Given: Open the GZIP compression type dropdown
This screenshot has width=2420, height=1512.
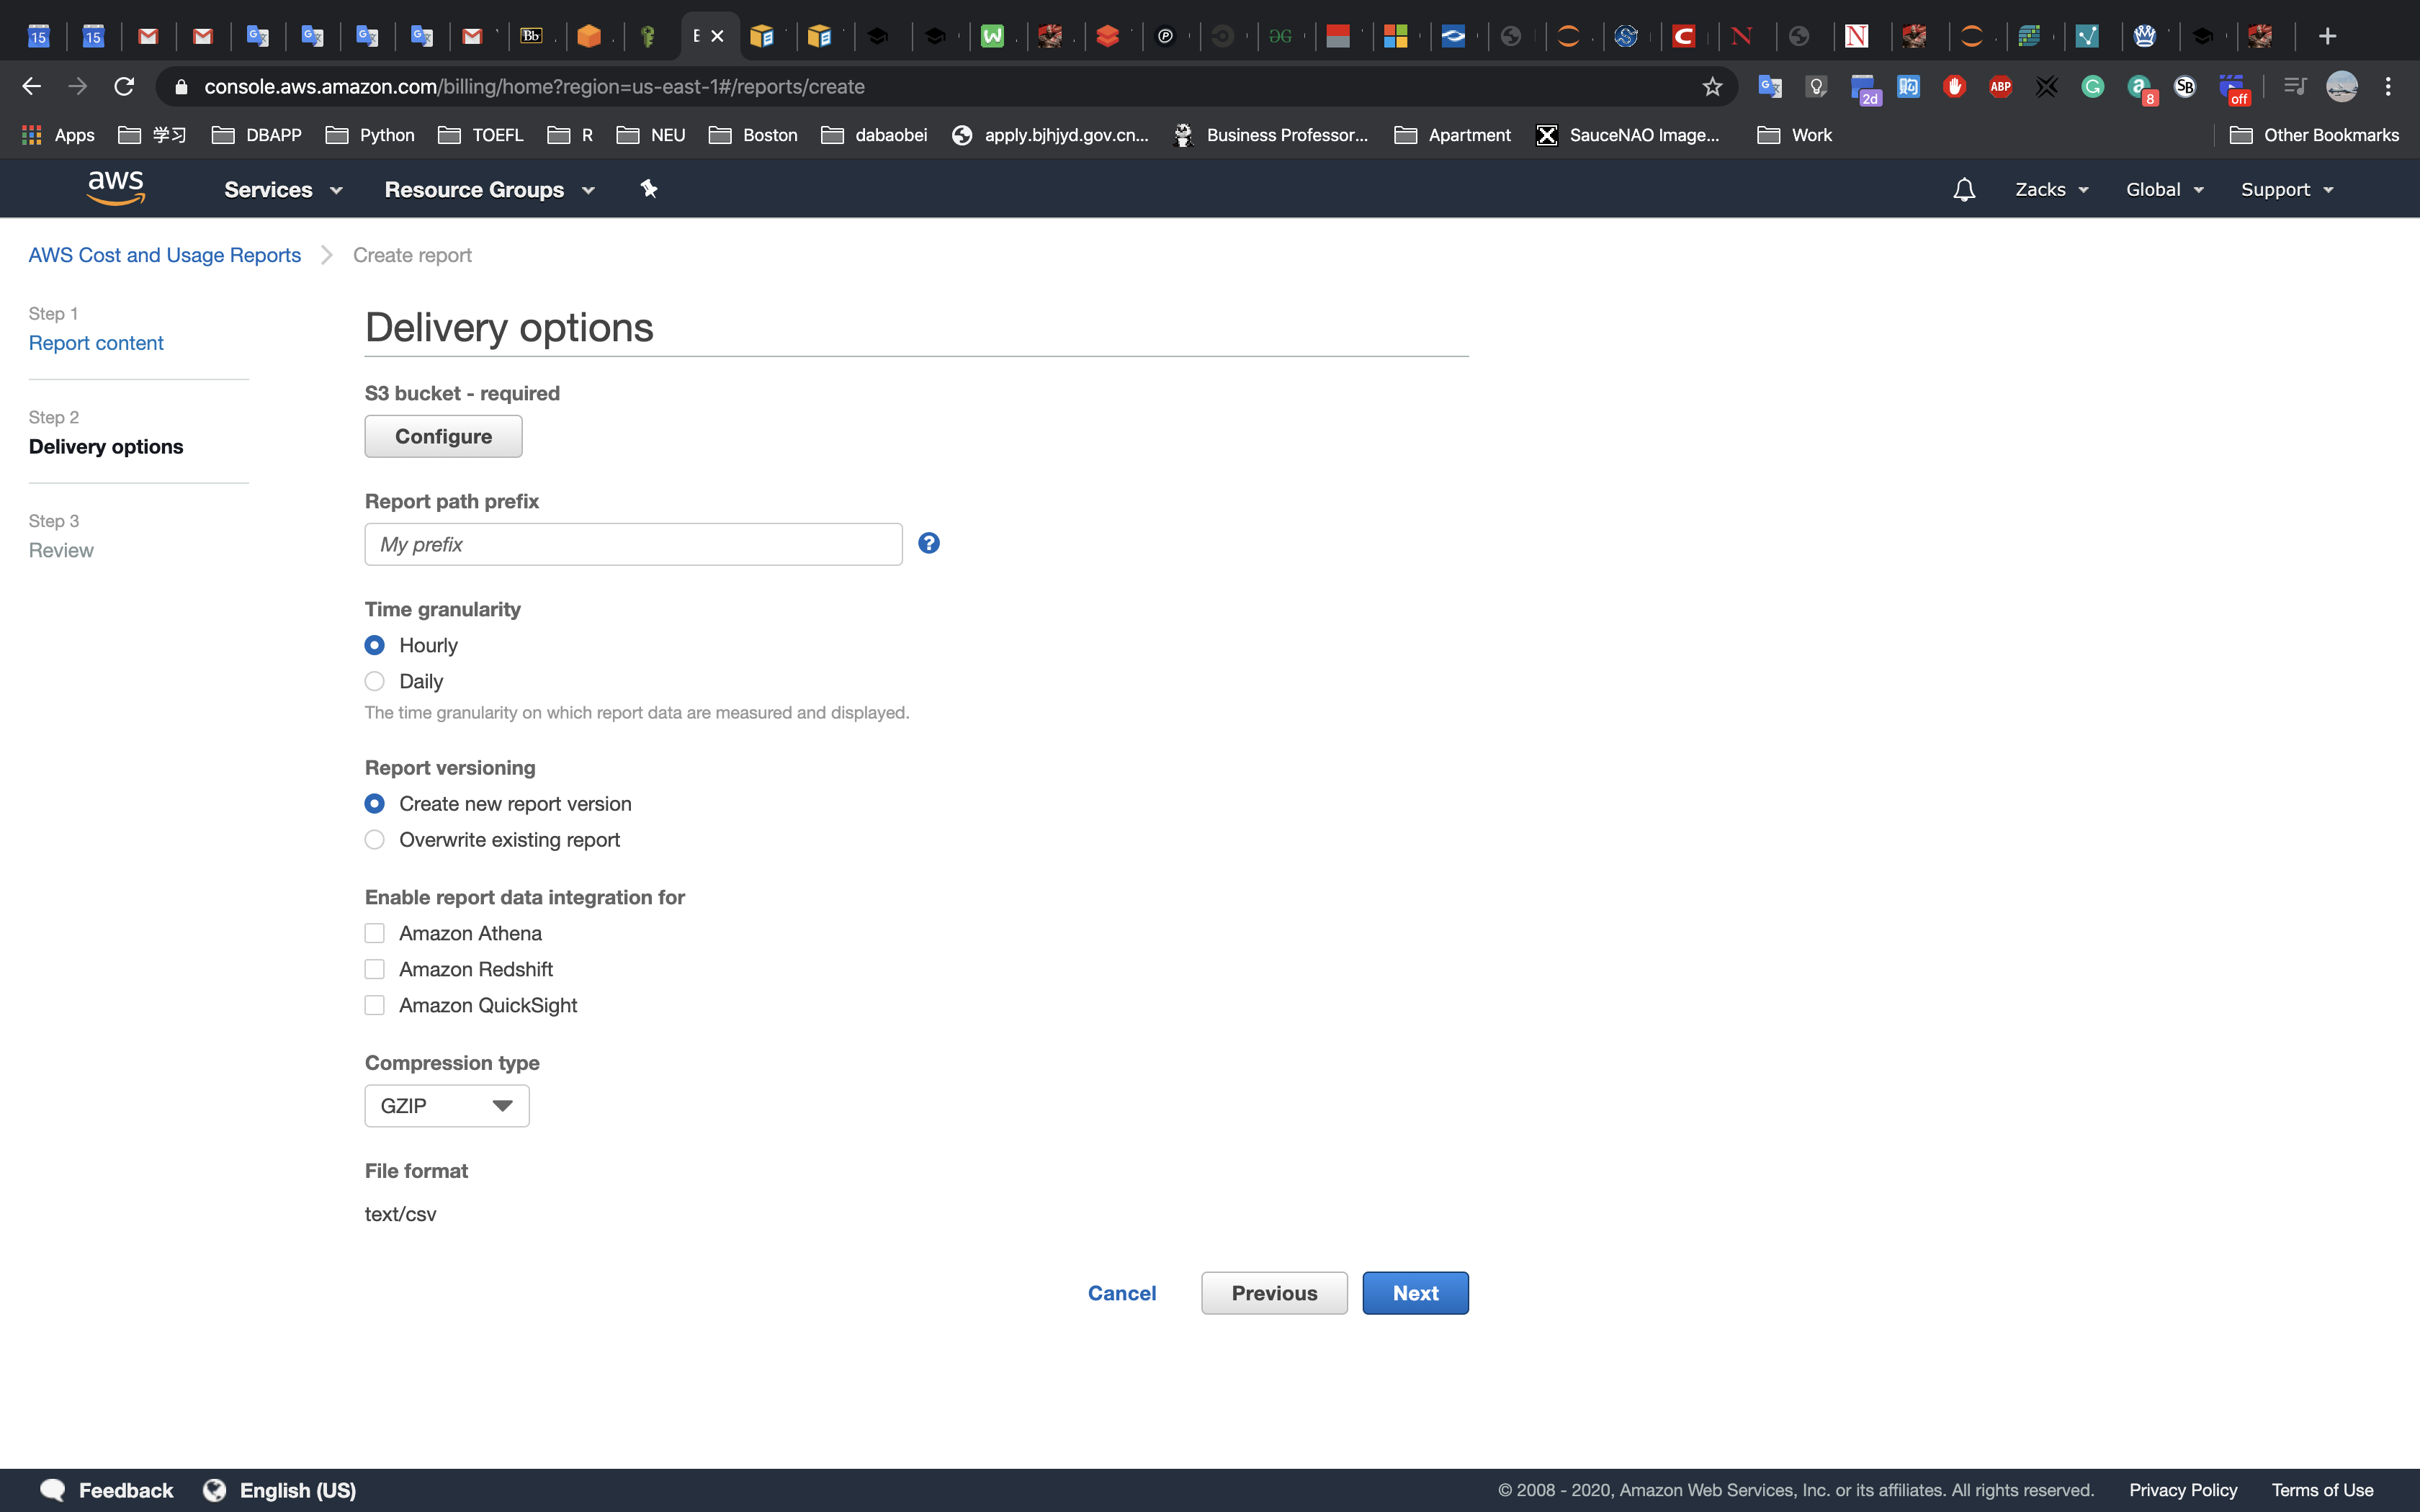Looking at the screenshot, I should [x=447, y=1106].
